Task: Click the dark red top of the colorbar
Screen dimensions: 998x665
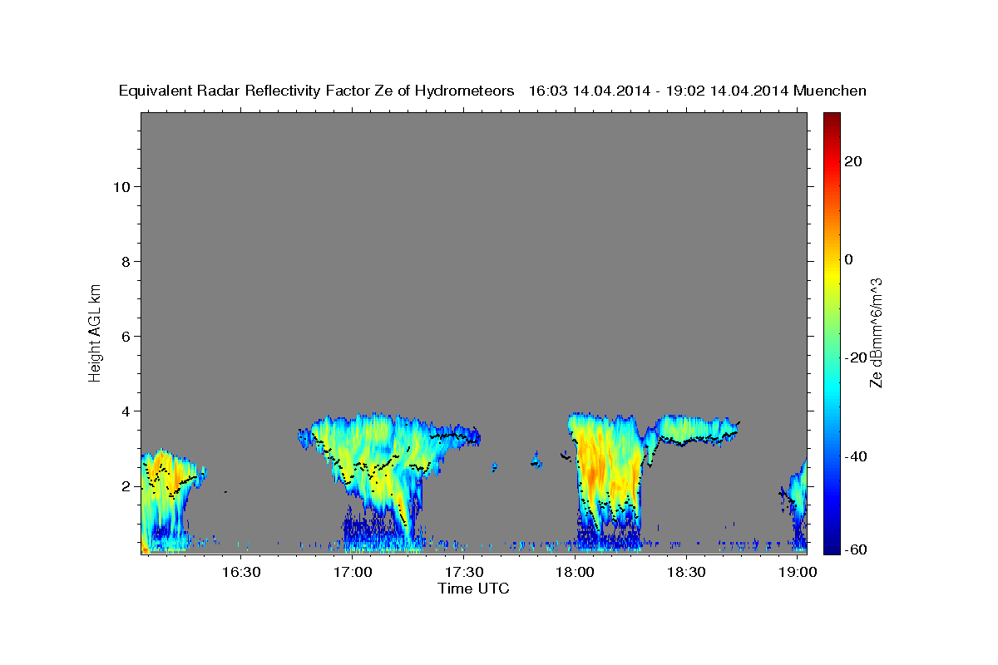Action: click(x=831, y=121)
